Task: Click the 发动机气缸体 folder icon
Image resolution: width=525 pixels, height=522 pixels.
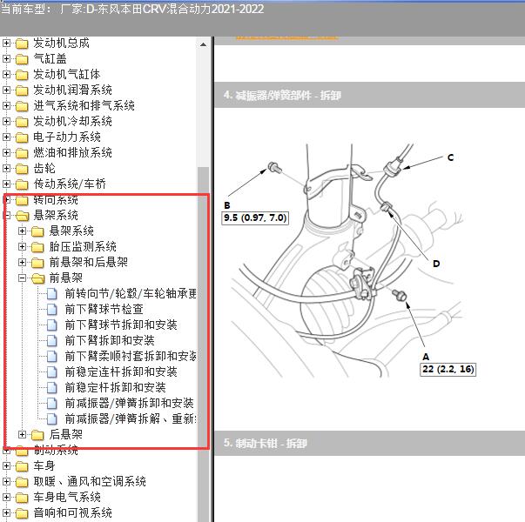Action: [22, 75]
